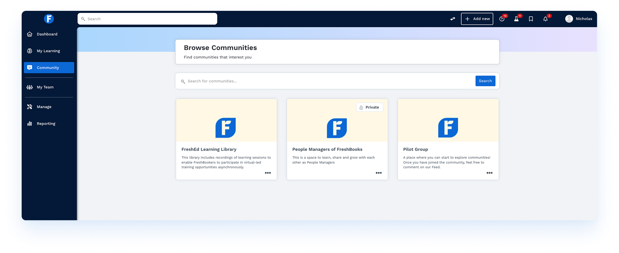Expand the Pilot Group three-dot menu
Image resolution: width=619 pixels, height=253 pixels.
pyautogui.click(x=489, y=173)
